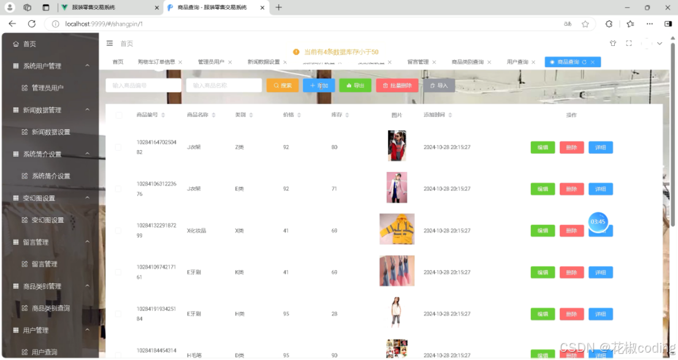The width and height of the screenshot is (678, 360).
Task: Collapse the sidebar with the hamburger icon
Action: [x=110, y=43]
